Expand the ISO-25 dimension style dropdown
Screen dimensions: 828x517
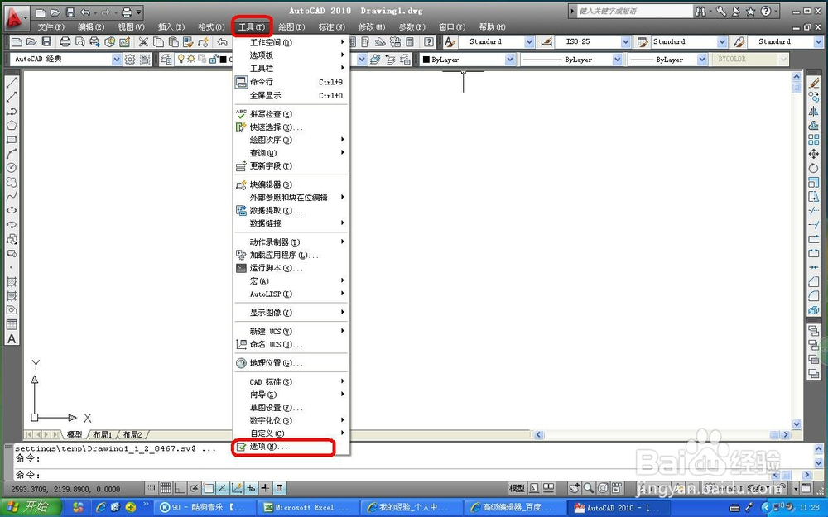[x=626, y=41]
